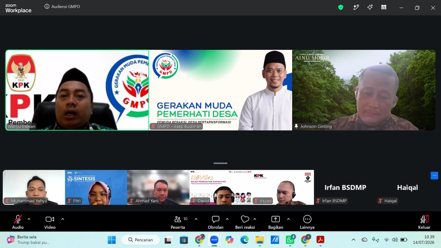Open WhatsApp from the taskbar

290,240
